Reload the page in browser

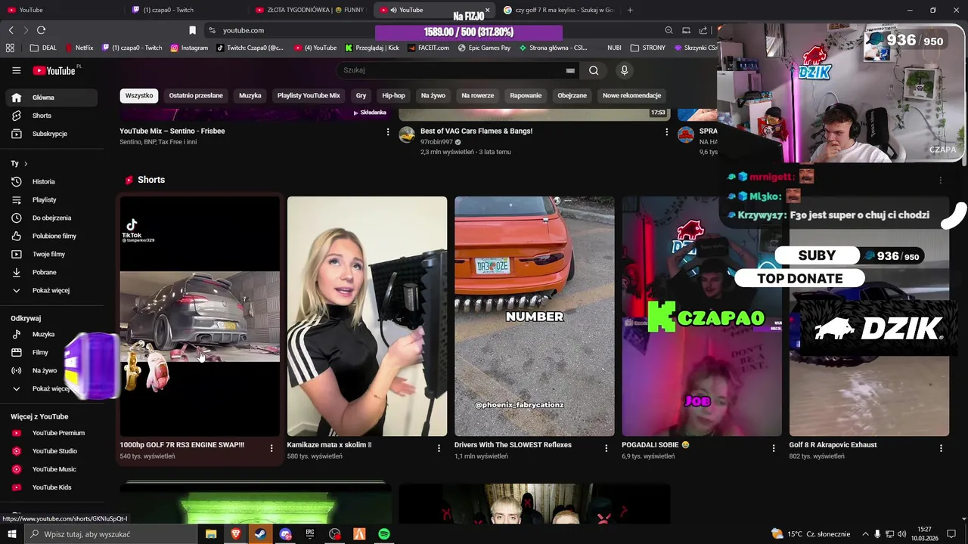tap(41, 30)
